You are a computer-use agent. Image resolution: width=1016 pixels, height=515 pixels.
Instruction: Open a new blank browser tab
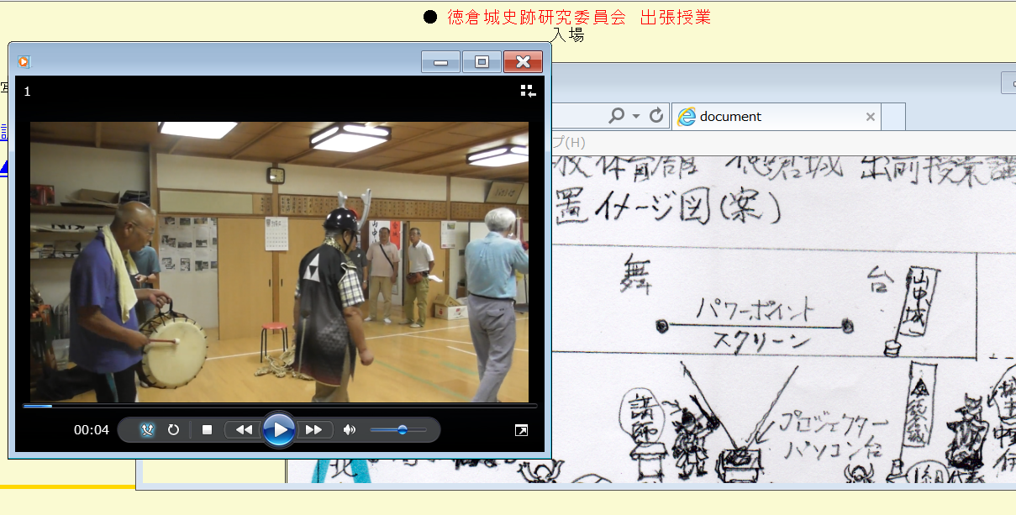pyautogui.click(x=893, y=117)
